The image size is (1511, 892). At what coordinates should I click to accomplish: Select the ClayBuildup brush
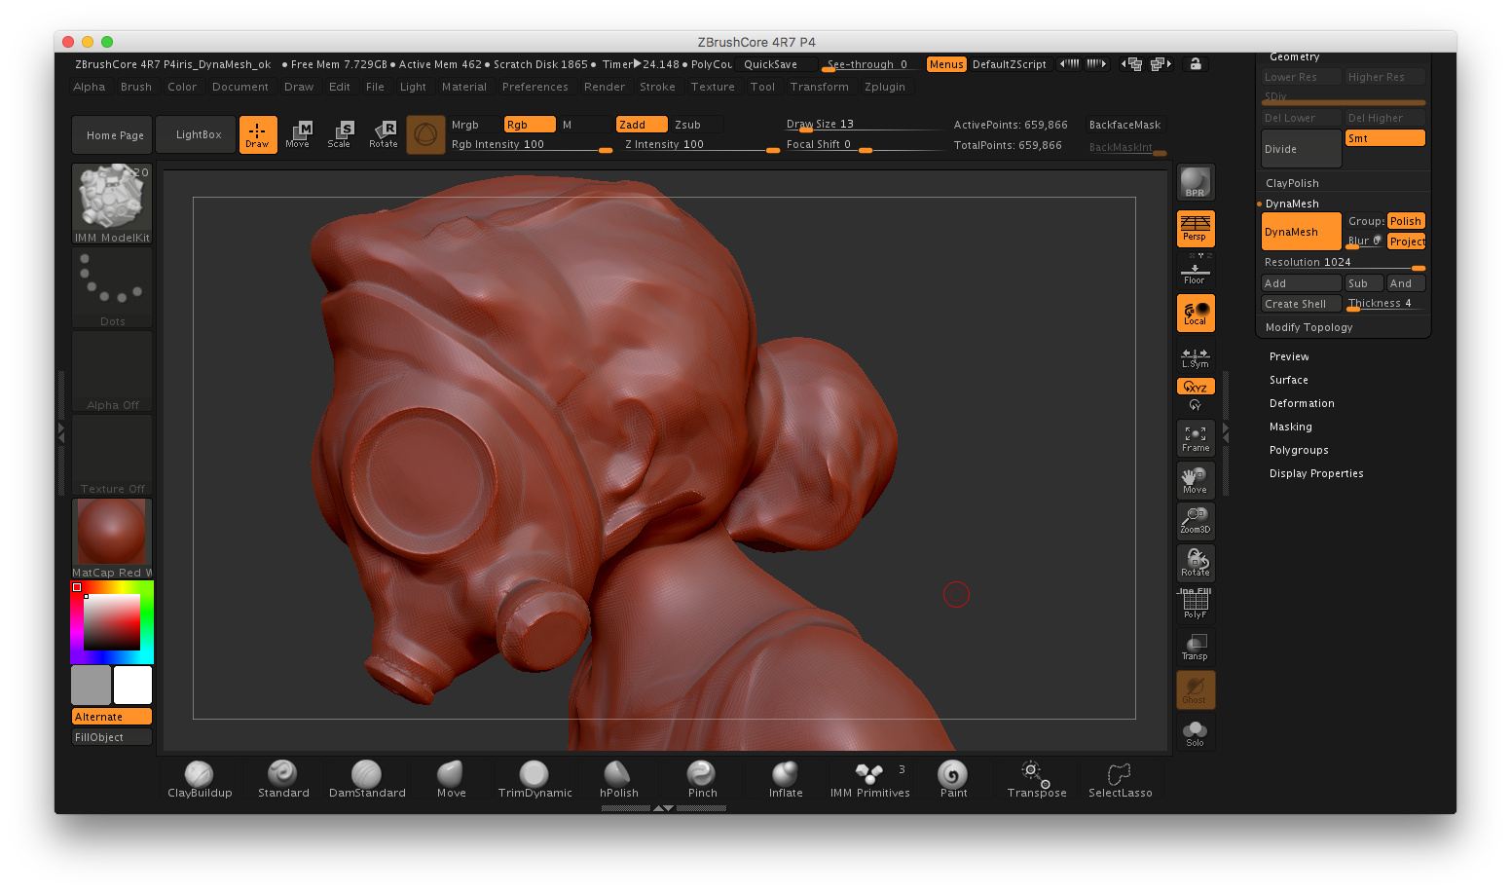[x=200, y=778]
